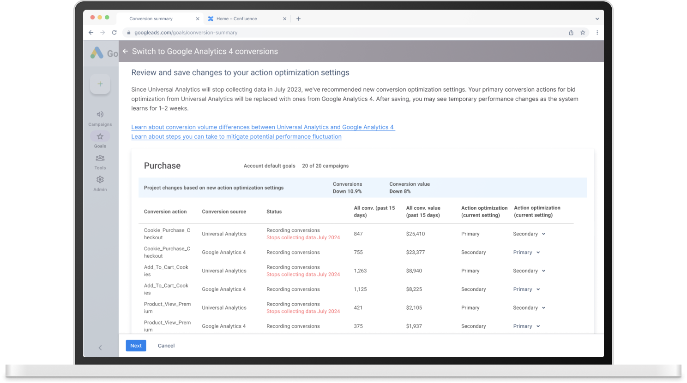Click the Conversion value Down 8% summary
The width and height of the screenshot is (687, 383).
pyautogui.click(x=410, y=188)
